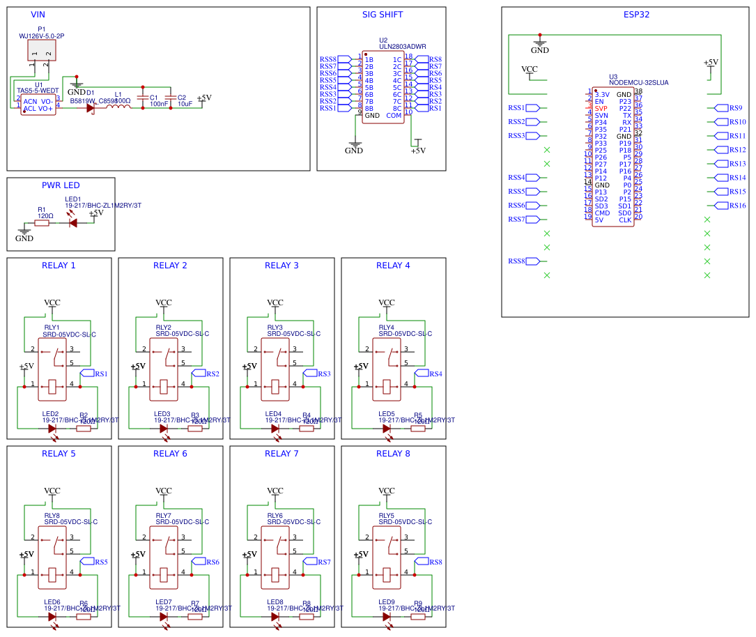The width and height of the screenshot is (756, 637).
Task: Click the R7 resistor symbol in RELAY 6
Action: pos(195,616)
